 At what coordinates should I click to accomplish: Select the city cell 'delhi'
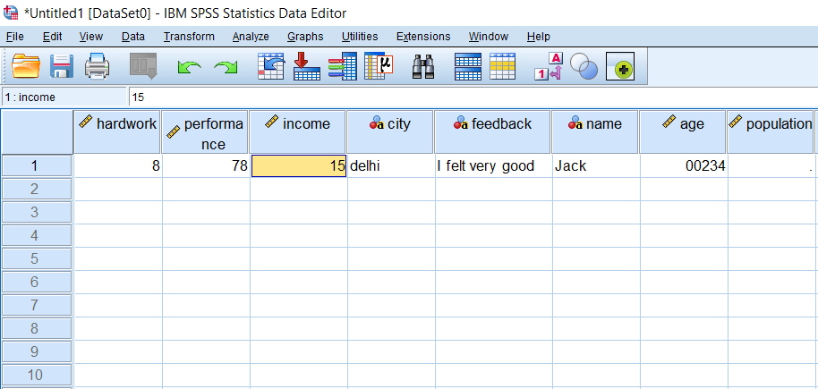391,165
